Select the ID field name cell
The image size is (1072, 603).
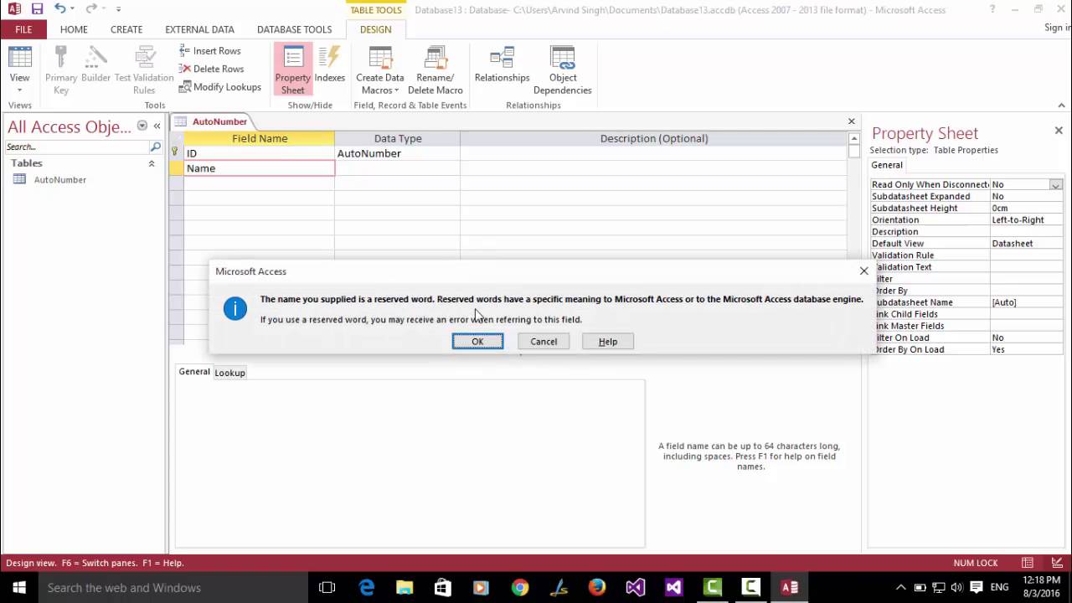(x=260, y=153)
